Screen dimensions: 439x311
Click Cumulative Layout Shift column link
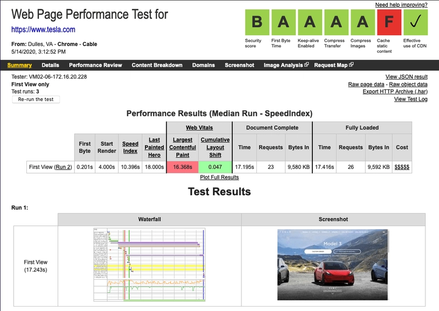[x=215, y=147]
